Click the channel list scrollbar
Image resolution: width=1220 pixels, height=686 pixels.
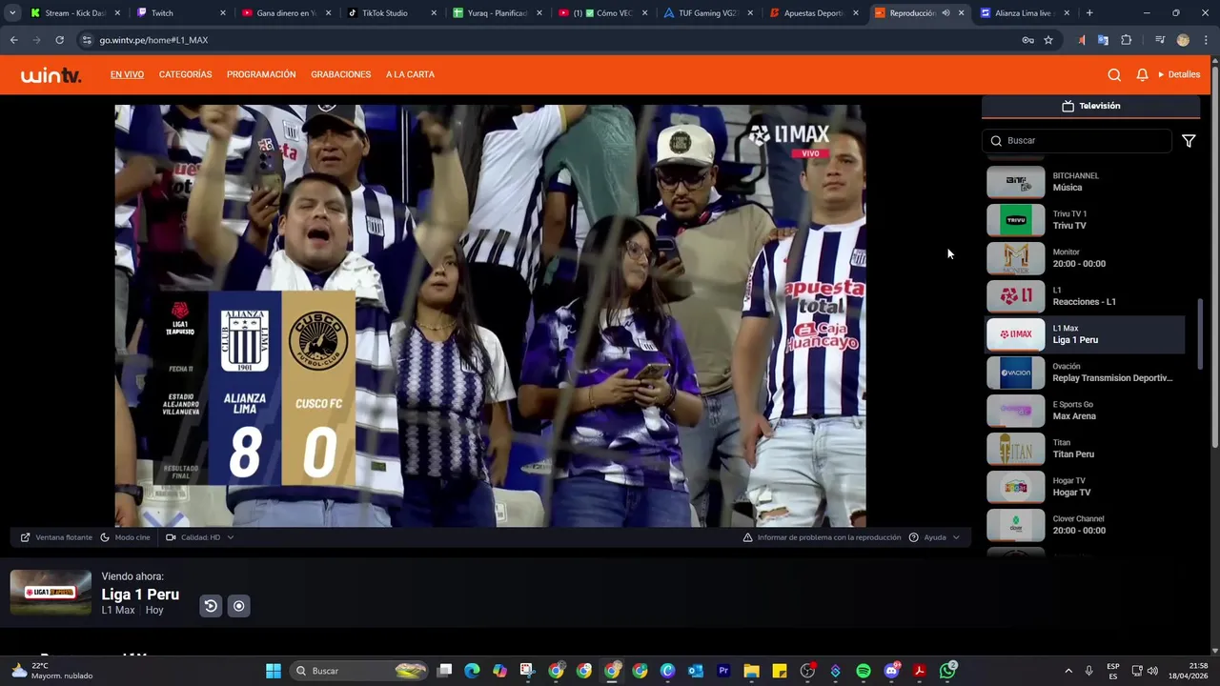coord(1200,335)
